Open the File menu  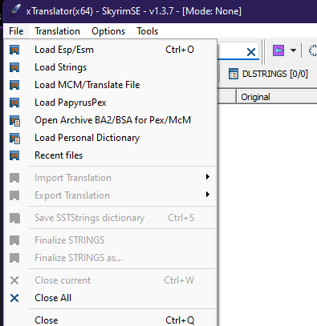point(16,31)
